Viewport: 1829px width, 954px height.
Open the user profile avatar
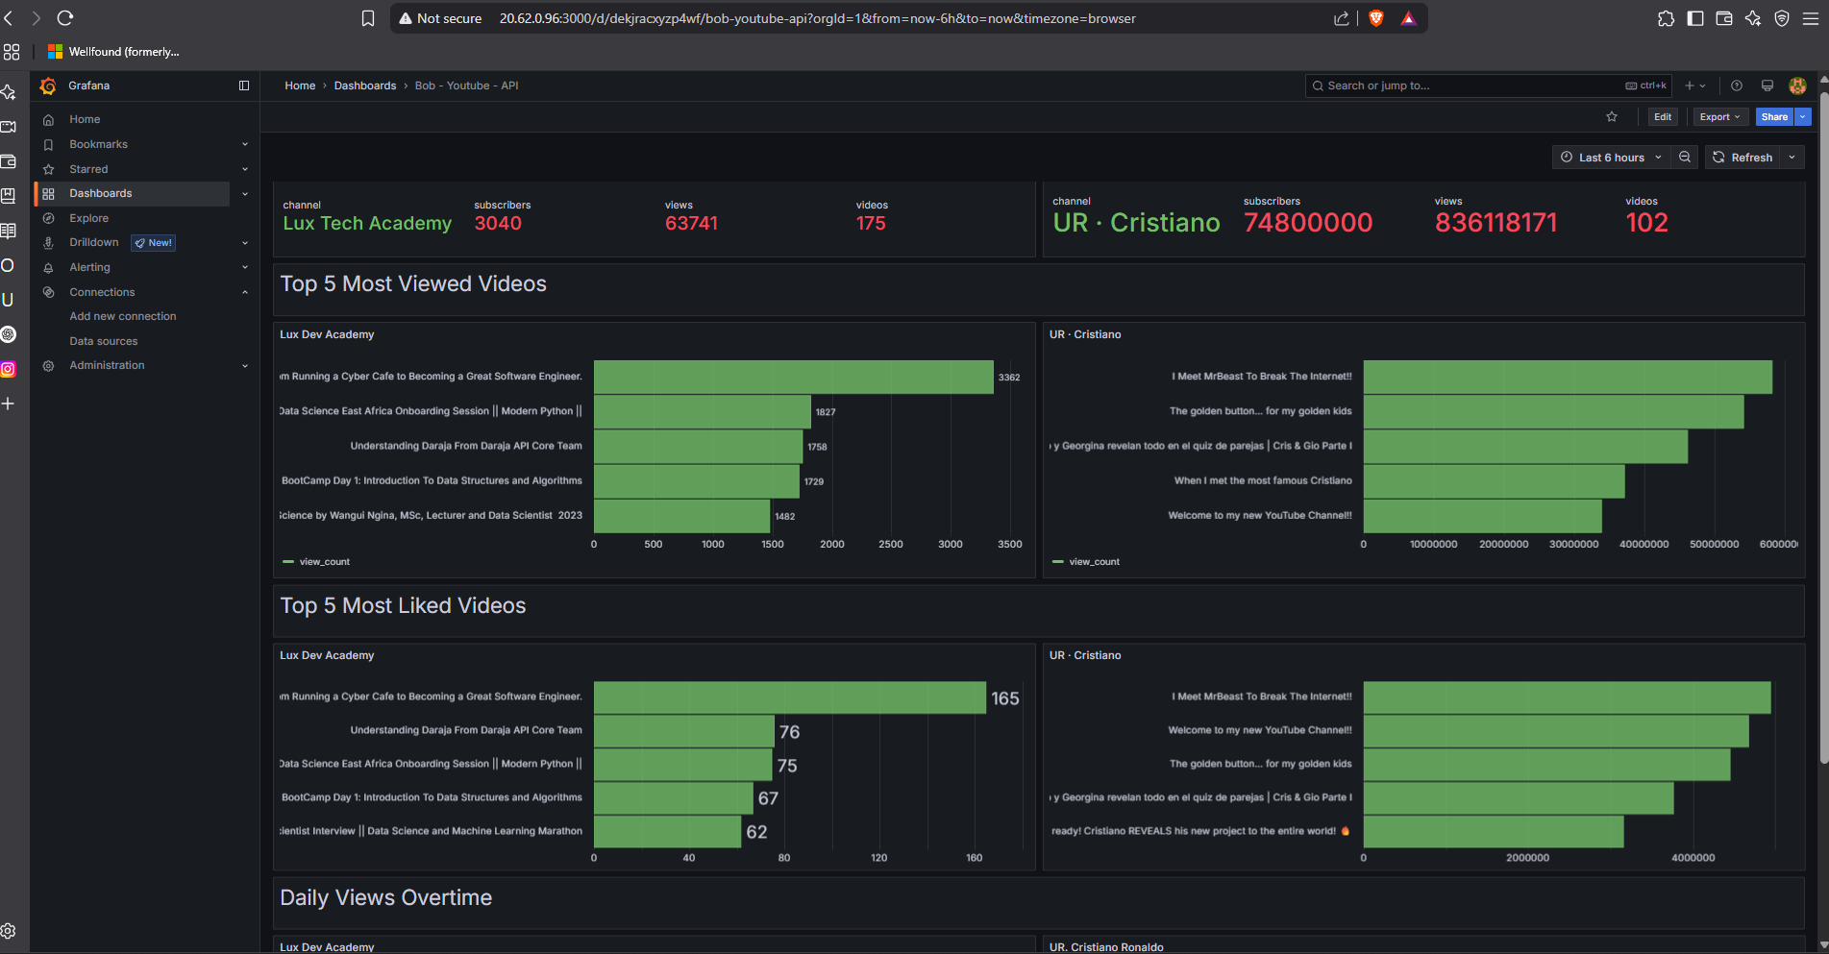point(1797,86)
